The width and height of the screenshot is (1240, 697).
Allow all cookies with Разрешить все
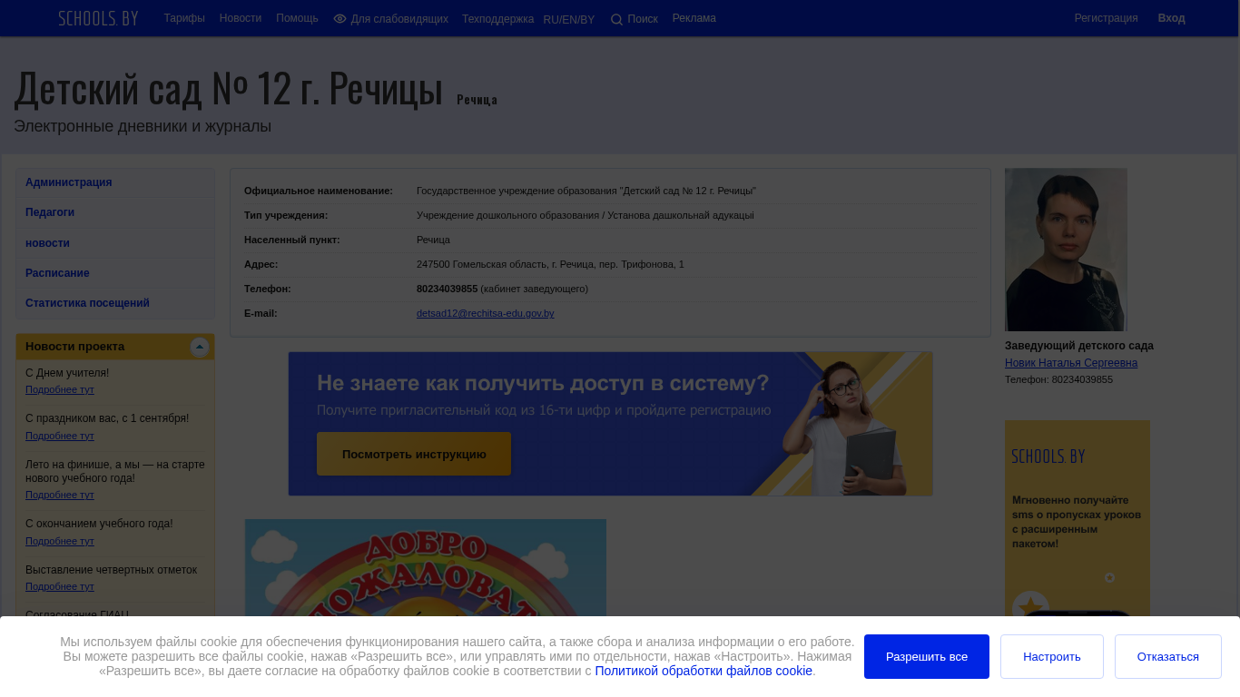pyautogui.click(x=927, y=656)
